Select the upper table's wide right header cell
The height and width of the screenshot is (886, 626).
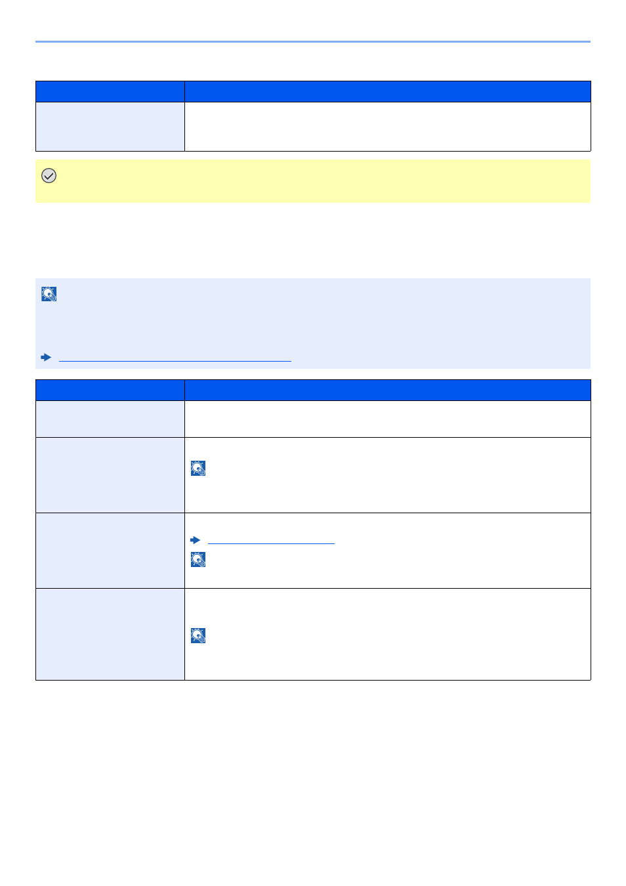pos(388,91)
